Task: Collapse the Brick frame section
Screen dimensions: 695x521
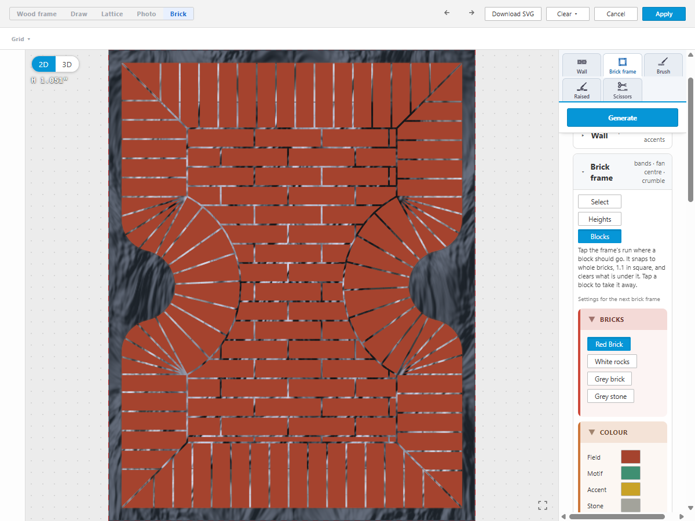Action: coord(623,172)
